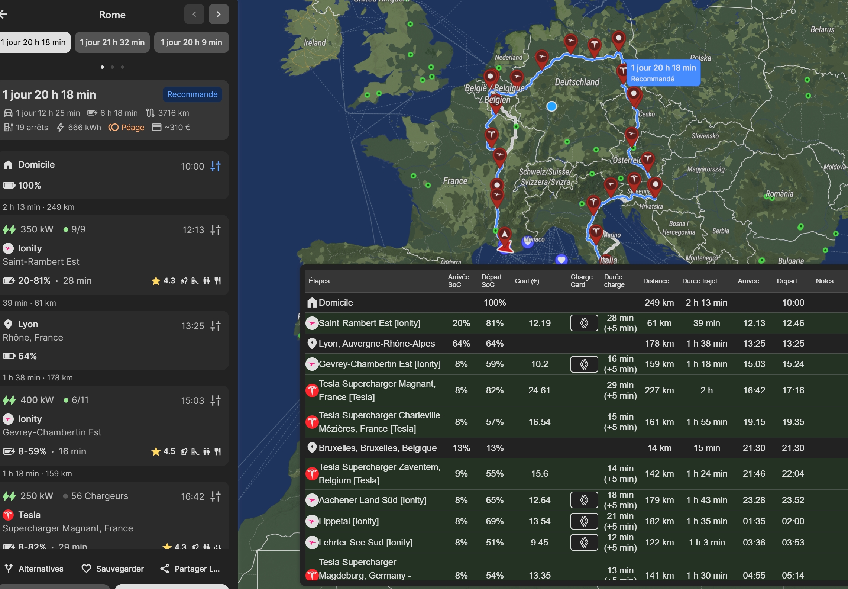The height and width of the screenshot is (589, 848).
Task: Select the 1 jour 21 h 32 min route tab
Action: 112,42
